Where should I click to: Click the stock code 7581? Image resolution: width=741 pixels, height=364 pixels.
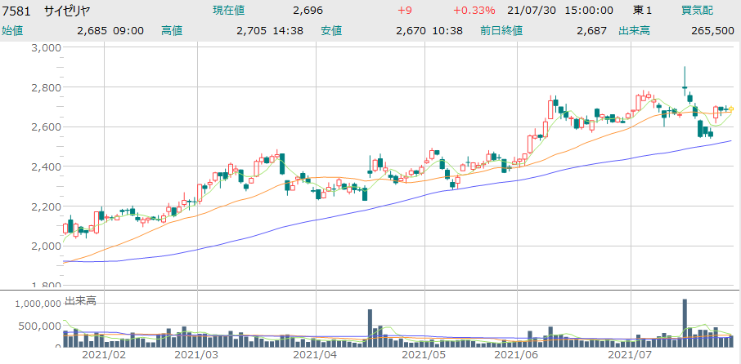pos(16,11)
